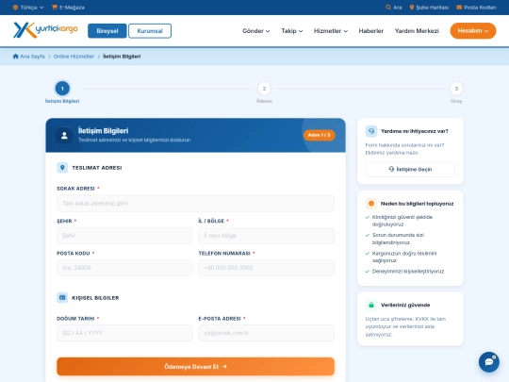Click the Şehir input field

pyautogui.click(x=124, y=236)
